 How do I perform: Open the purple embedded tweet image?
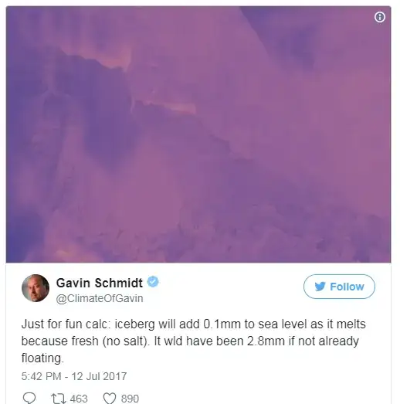point(198,134)
